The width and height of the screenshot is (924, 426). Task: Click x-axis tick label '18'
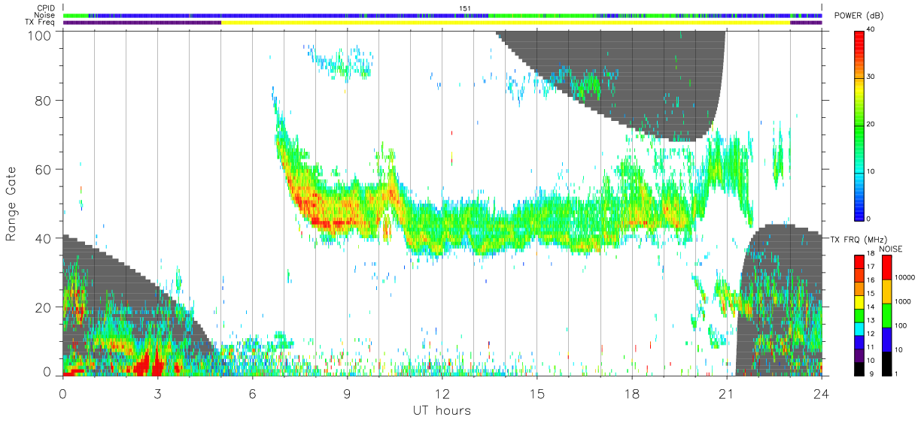(632, 393)
